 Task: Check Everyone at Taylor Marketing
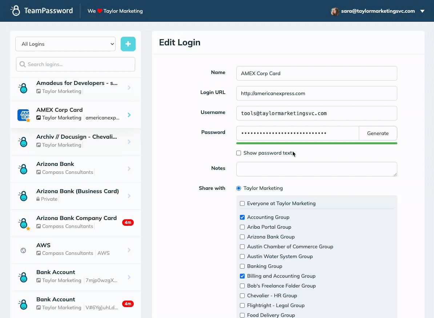242,204
